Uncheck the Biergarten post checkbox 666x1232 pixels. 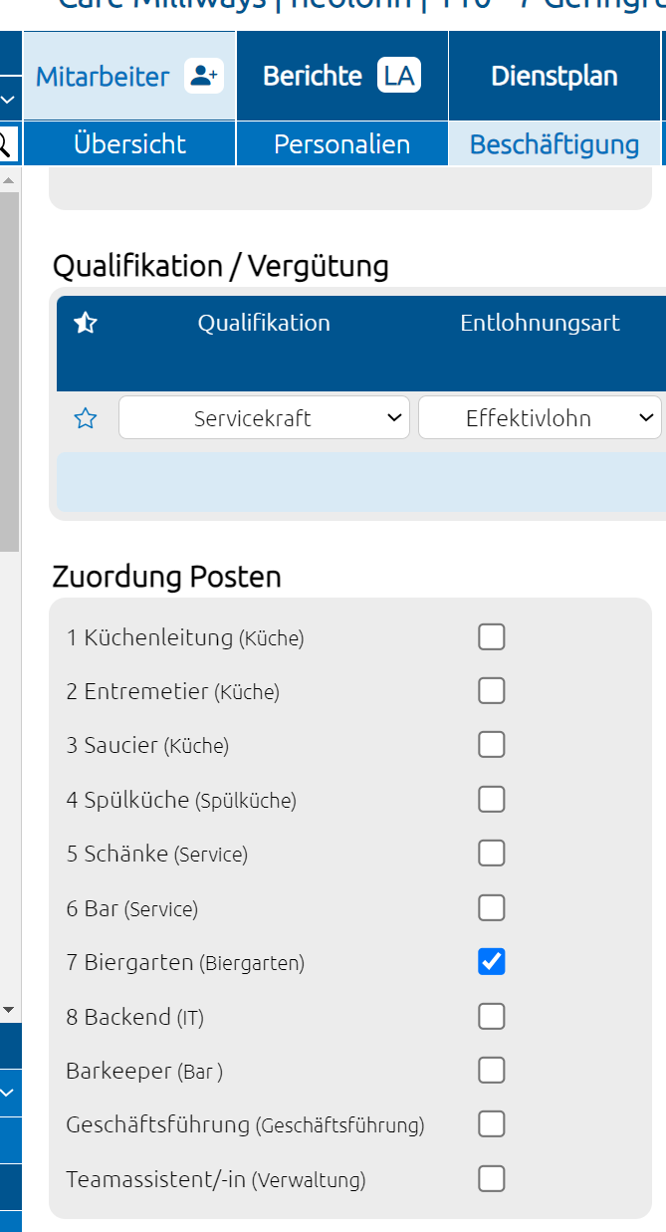tap(492, 961)
